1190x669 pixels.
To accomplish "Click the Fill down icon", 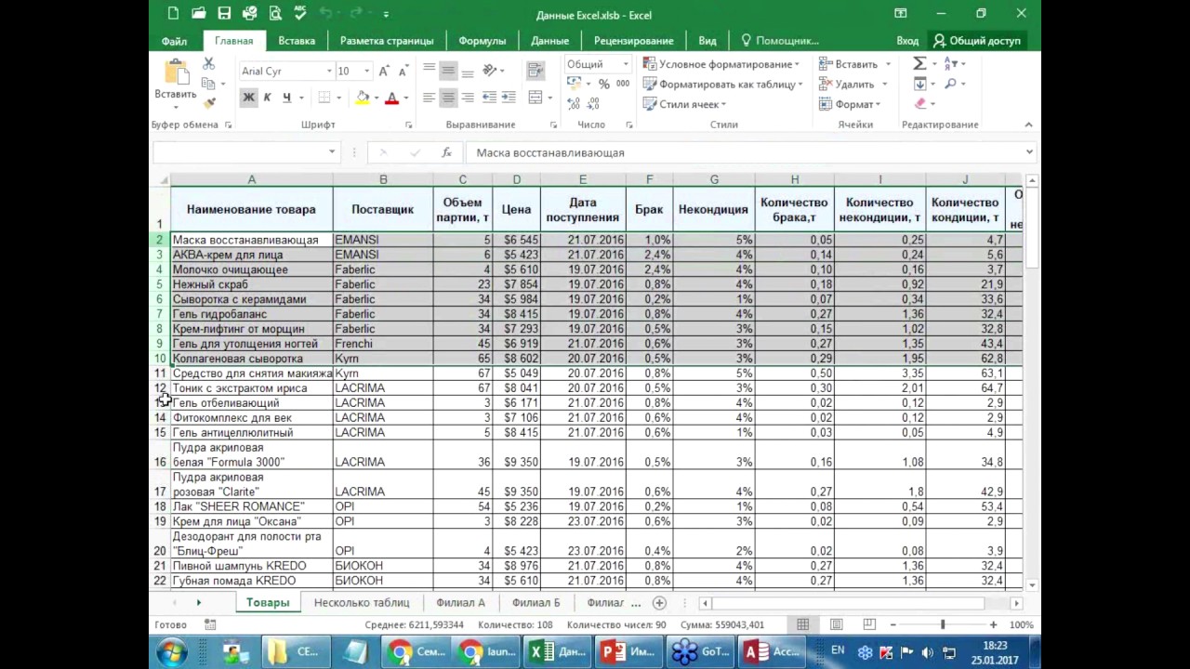I will [x=919, y=84].
